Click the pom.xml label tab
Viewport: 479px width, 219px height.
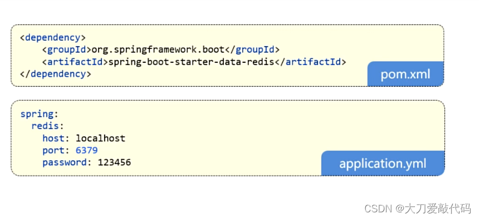[x=405, y=74]
